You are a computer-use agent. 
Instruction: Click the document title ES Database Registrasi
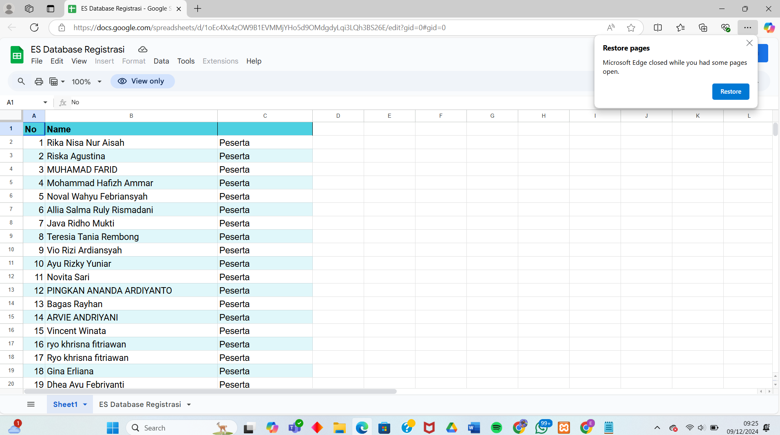click(77, 49)
